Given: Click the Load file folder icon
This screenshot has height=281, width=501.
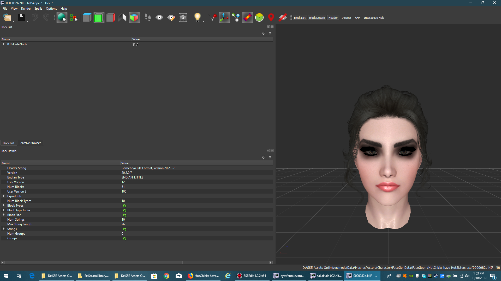Looking at the screenshot, I should 7,18.
